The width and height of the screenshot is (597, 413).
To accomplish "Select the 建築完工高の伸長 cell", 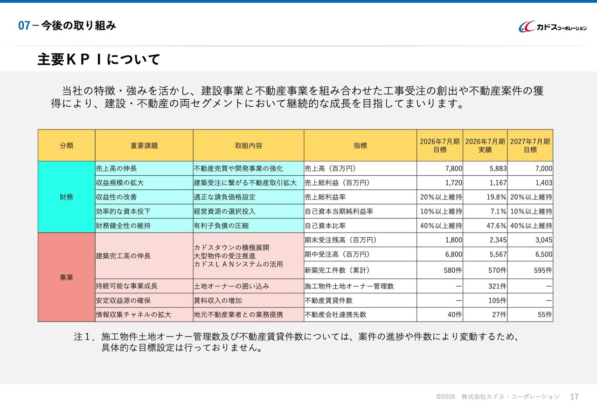I will point(144,256).
